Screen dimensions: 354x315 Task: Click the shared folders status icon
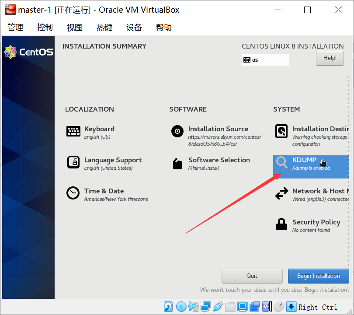[x=230, y=307]
